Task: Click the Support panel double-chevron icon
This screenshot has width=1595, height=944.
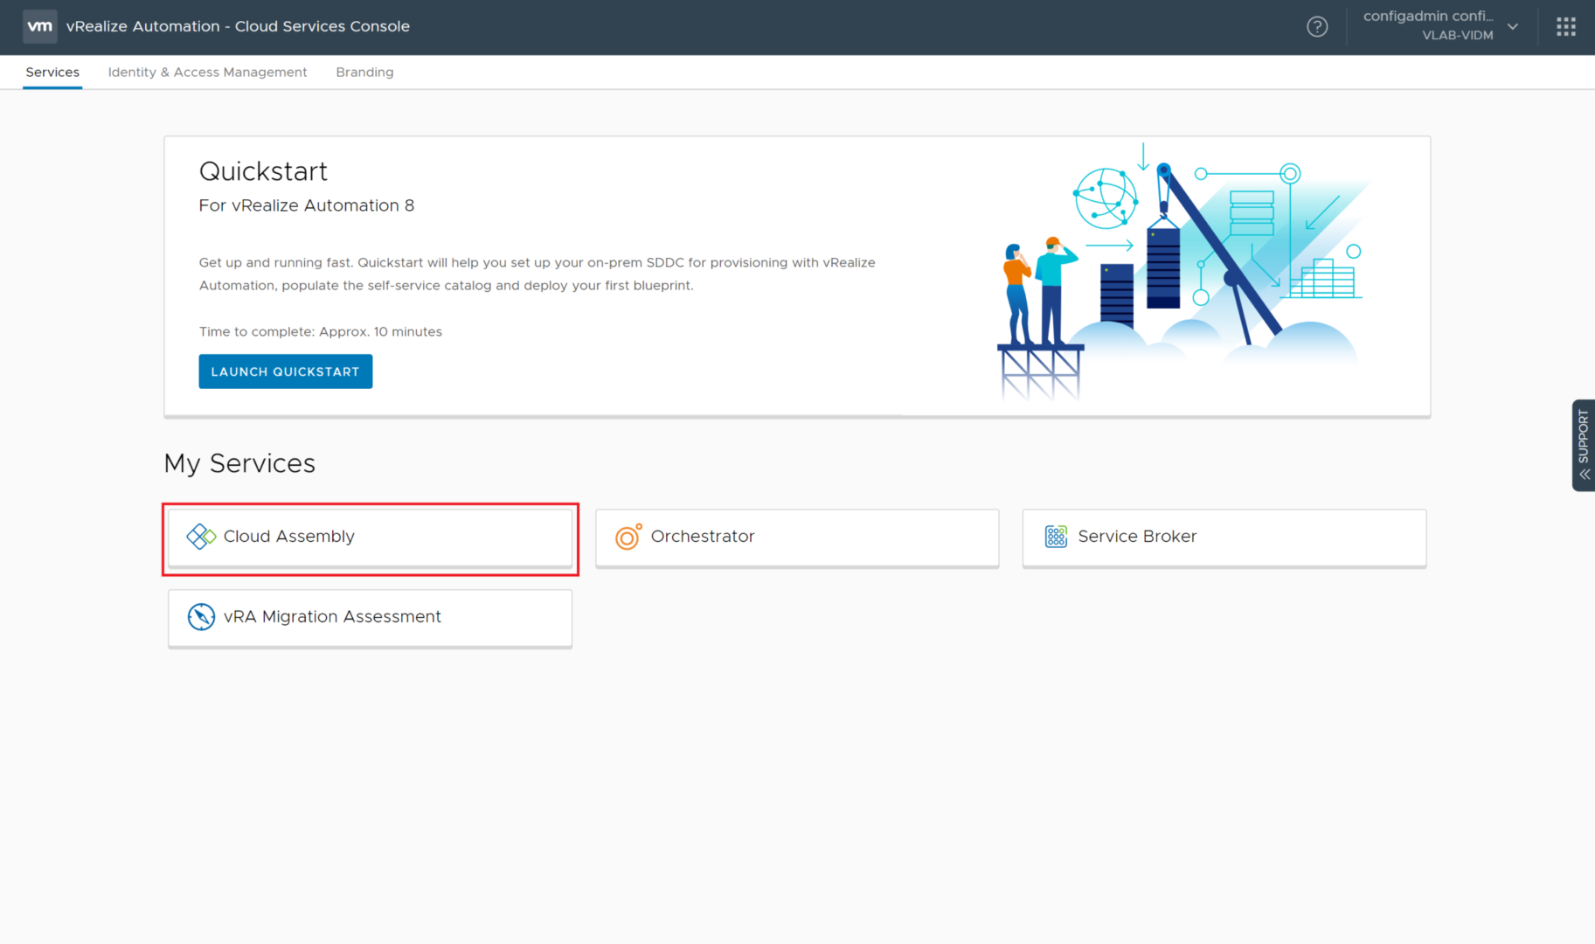Action: [x=1584, y=475]
